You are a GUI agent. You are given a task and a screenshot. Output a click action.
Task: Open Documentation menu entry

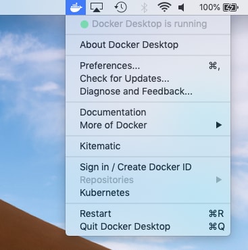[x=148, y=112]
